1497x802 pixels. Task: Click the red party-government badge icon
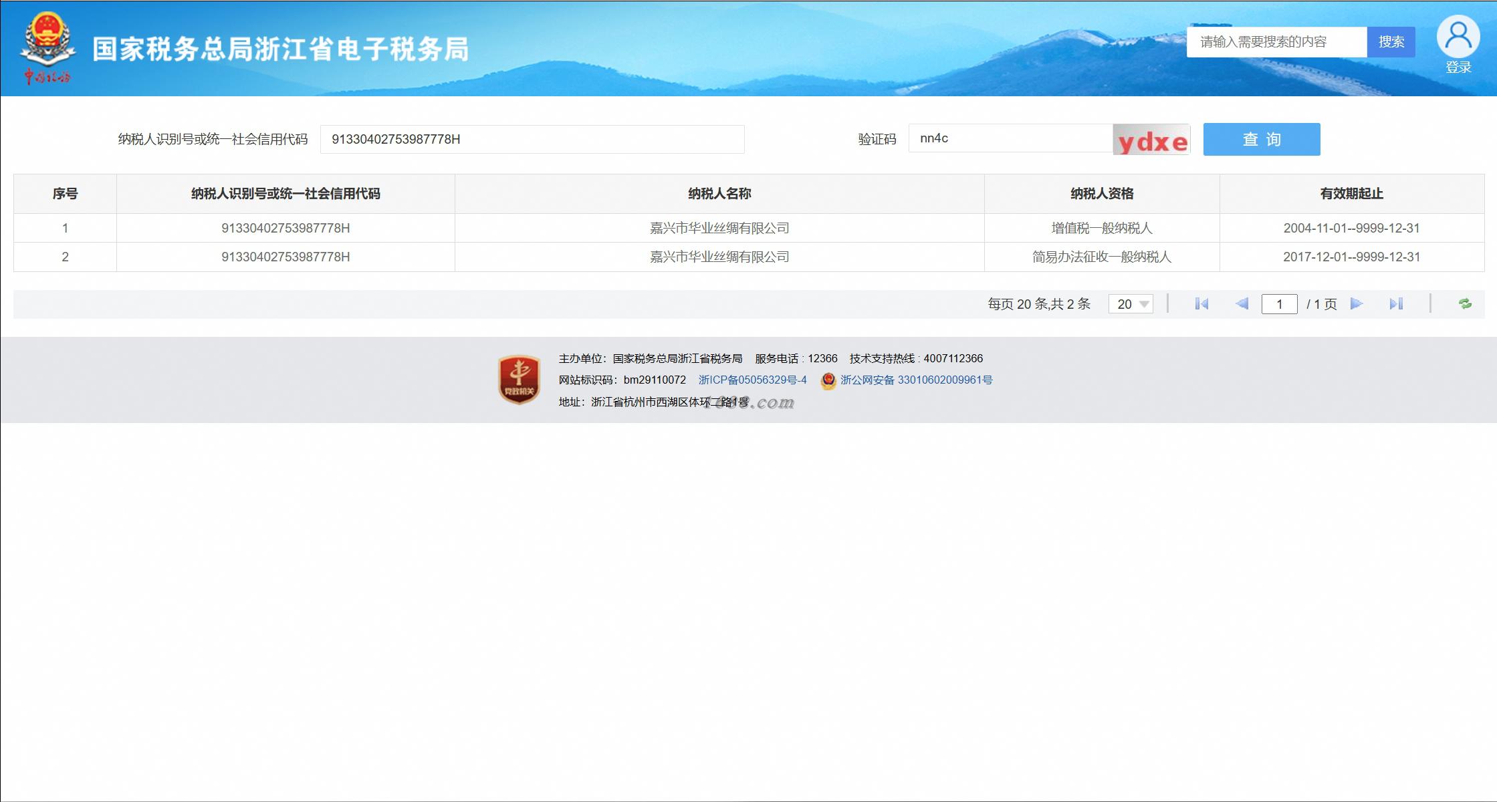520,380
